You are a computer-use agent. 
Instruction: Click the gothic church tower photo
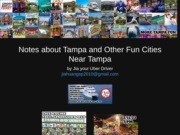(x=82, y=32)
